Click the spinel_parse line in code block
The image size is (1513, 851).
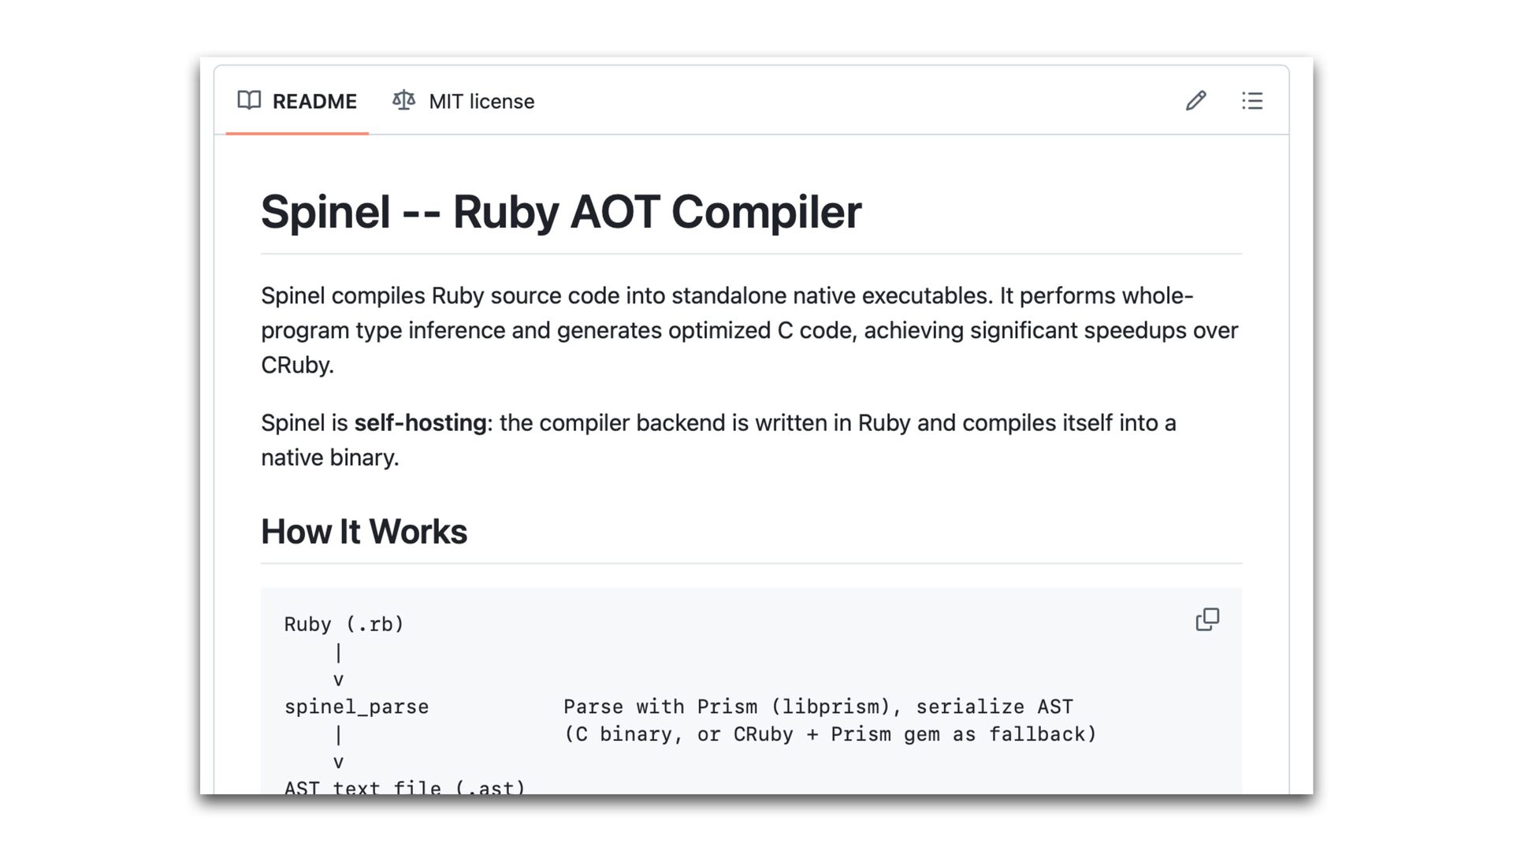tap(356, 707)
